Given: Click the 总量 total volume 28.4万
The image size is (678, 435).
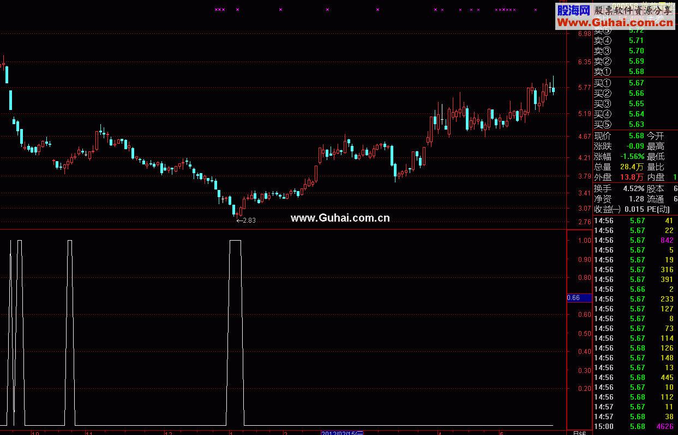Looking at the screenshot, I should (x=632, y=167).
